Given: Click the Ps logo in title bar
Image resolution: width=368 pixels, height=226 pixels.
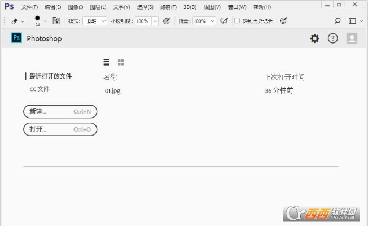Looking at the screenshot, I should (9, 6).
